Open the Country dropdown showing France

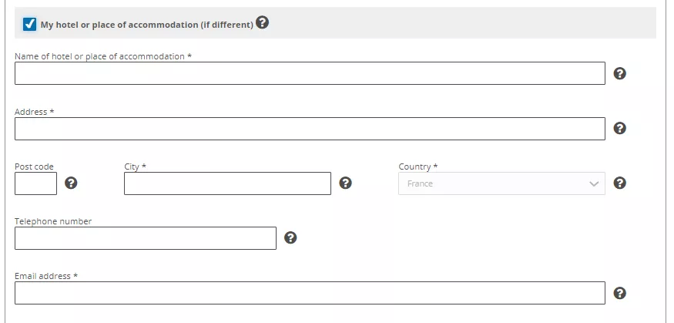point(501,183)
